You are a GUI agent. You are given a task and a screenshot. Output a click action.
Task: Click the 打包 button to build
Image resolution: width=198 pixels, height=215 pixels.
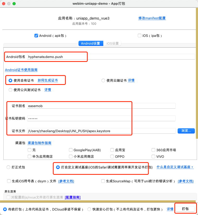coord(185,209)
